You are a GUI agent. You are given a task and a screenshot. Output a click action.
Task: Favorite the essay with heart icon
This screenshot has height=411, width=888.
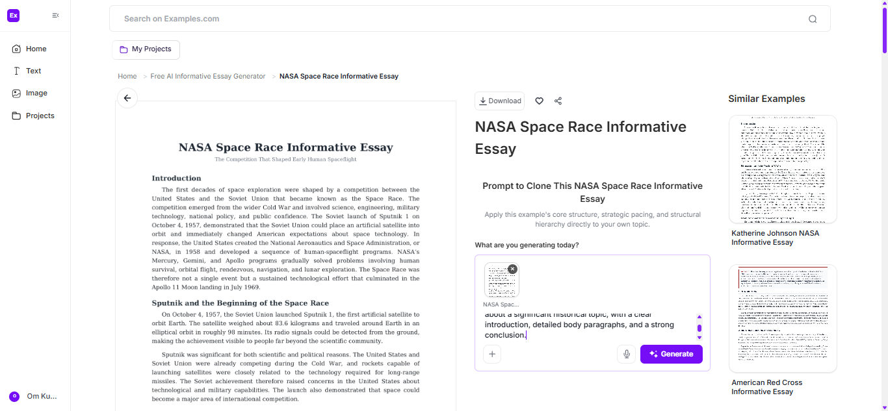(539, 101)
